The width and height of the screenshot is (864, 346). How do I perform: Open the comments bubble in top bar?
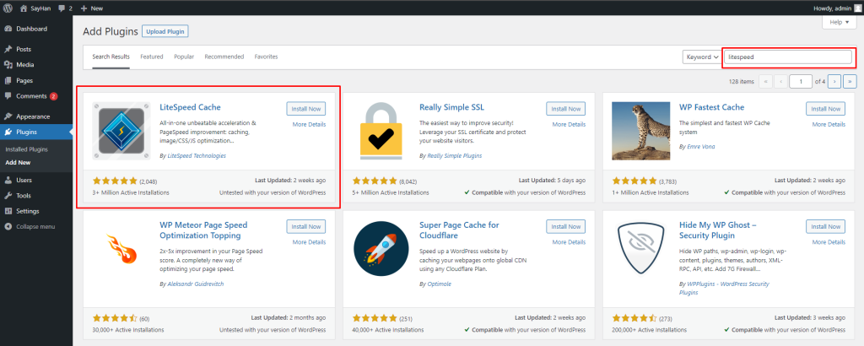coord(64,8)
